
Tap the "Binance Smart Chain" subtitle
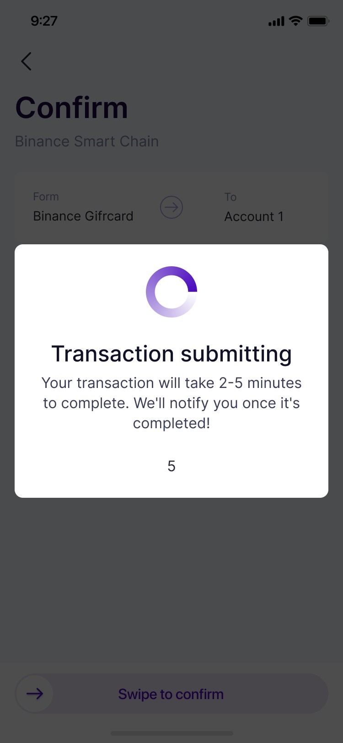[x=87, y=141]
